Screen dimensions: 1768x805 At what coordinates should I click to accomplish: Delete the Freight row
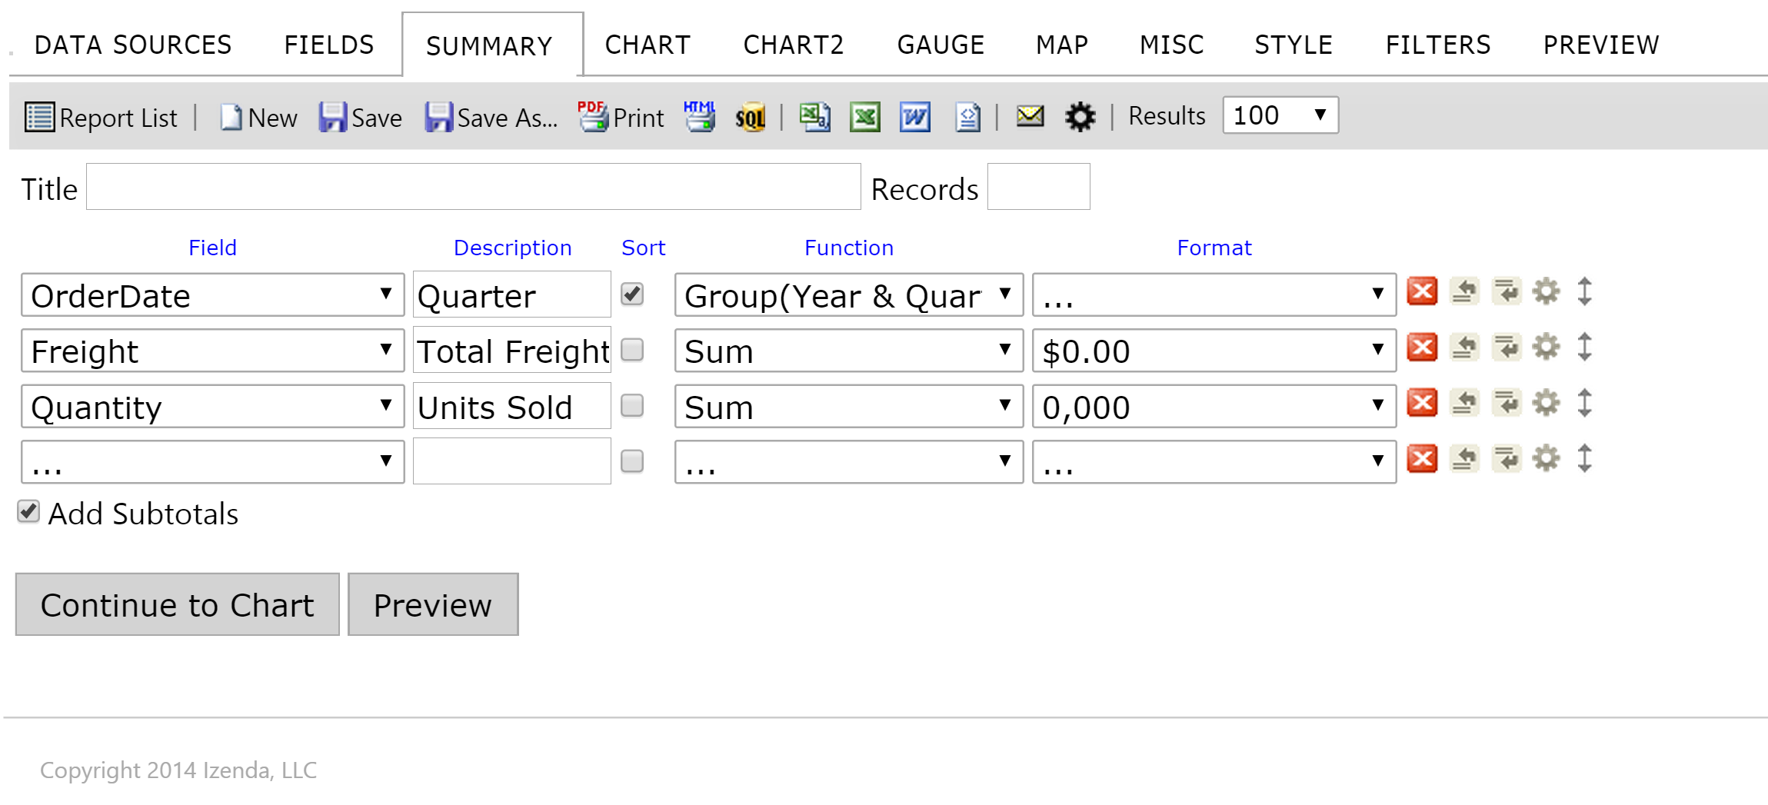pyautogui.click(x=1422, y=347)
